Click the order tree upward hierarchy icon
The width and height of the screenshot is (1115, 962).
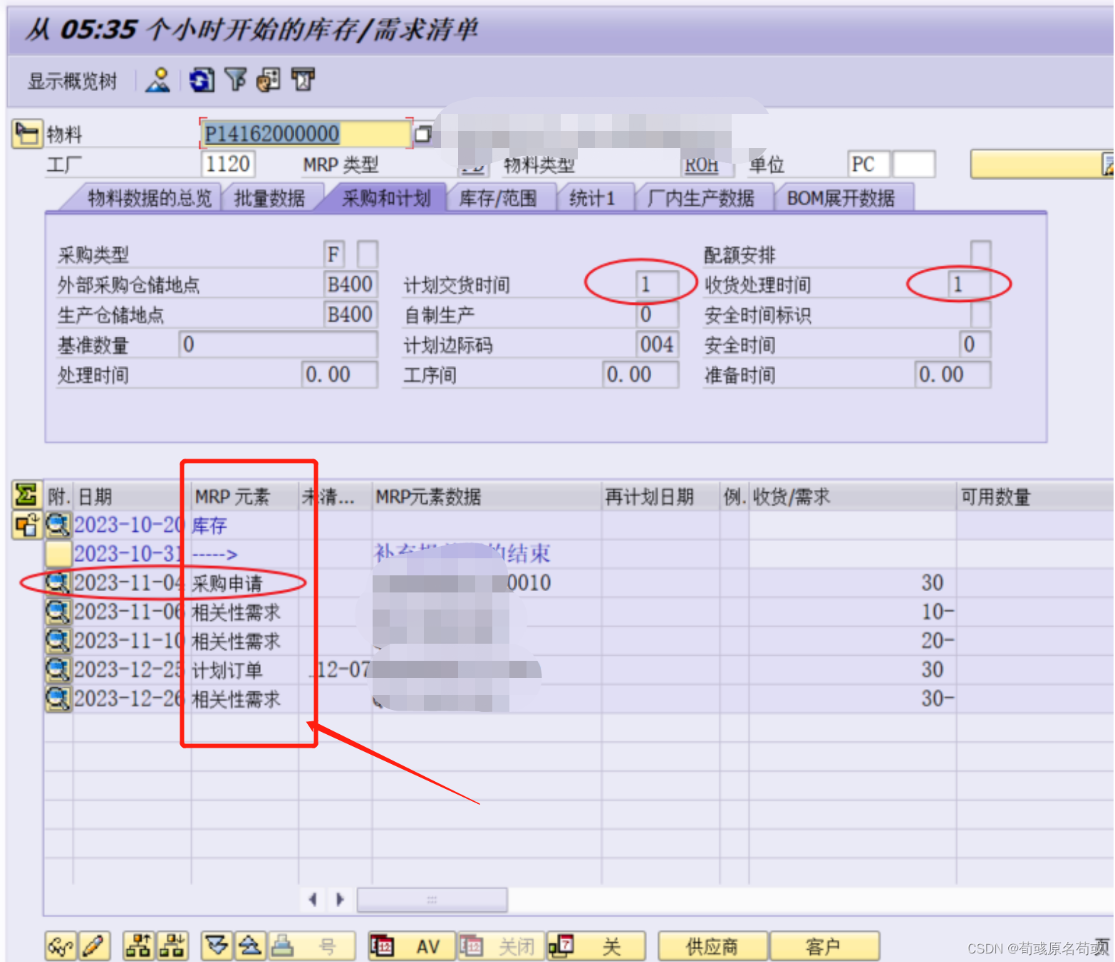click(139, 946)
